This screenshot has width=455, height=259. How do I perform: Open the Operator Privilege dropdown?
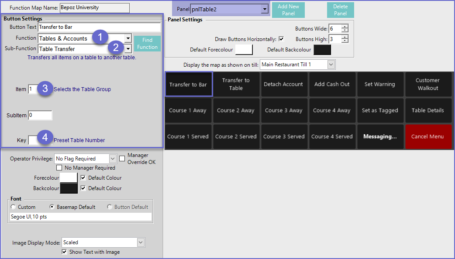113,158
